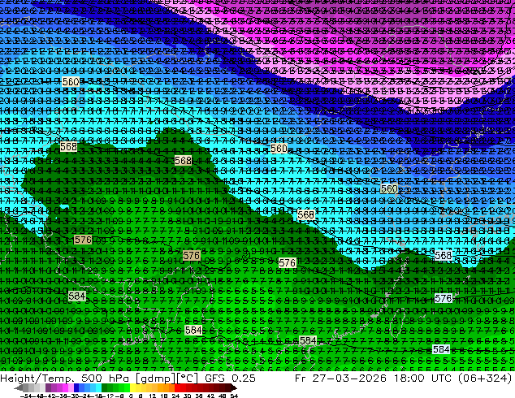Click the leftmost 584 contour label
The width and height of the screenshot is (515, 398).
(x=77, y=296)
